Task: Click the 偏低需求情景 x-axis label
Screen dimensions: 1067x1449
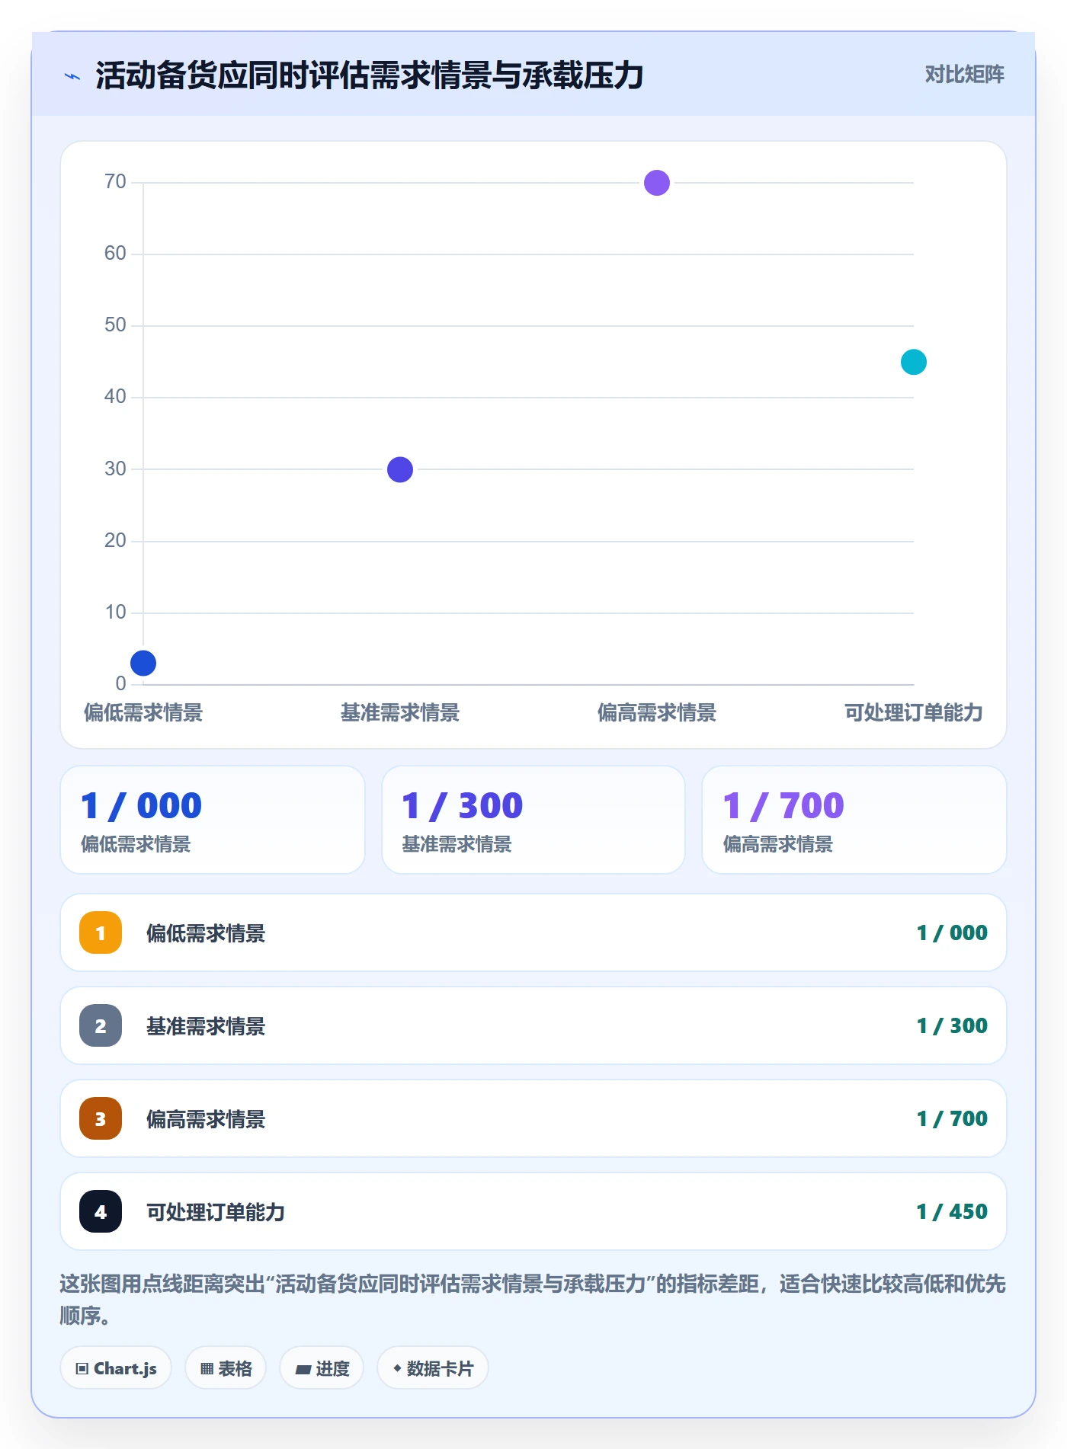Action: [x=143, y=713]
